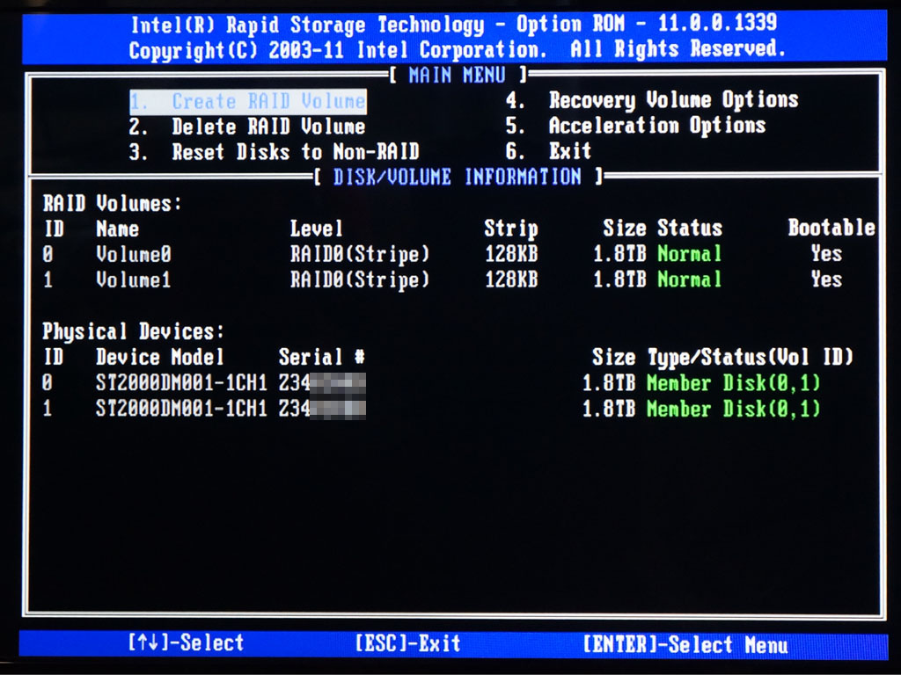The width and height of the screenshot is (901, 675).
Task: Click the serial number of device 1
Action: [322, 409]
